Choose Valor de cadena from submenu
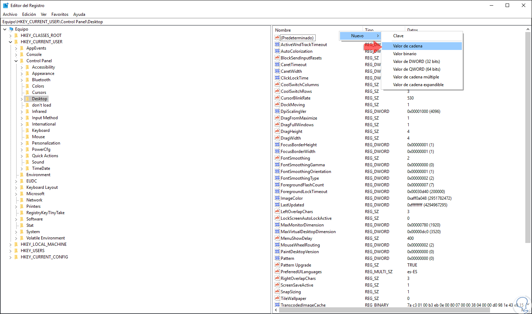The height and width of the screenshot is (314, 532). click(x=422, y=46)
